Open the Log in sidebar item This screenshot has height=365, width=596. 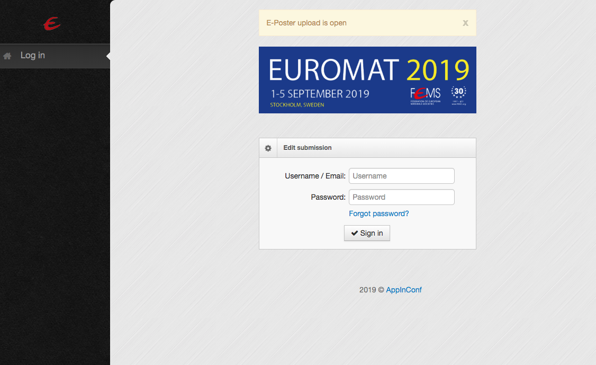pos(55,56)
